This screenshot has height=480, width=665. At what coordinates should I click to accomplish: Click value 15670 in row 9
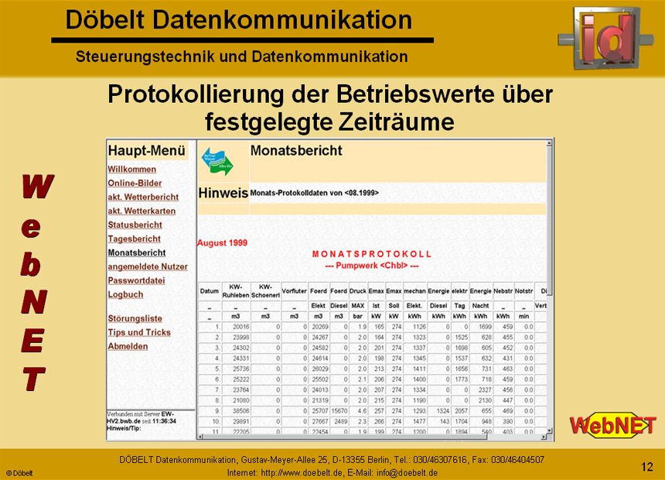[x=339, y=411]
